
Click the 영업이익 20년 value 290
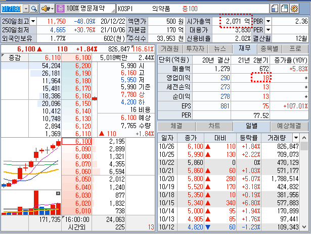[225, 78]
